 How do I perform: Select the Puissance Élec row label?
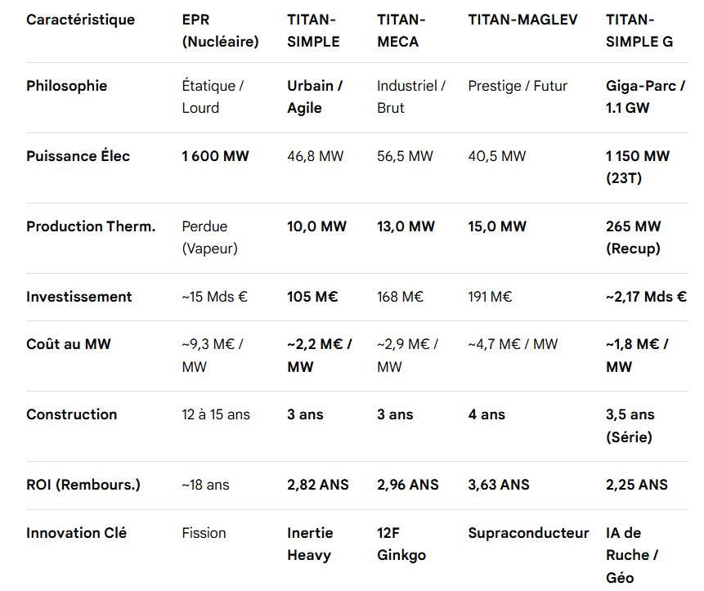tap(78, 156)
